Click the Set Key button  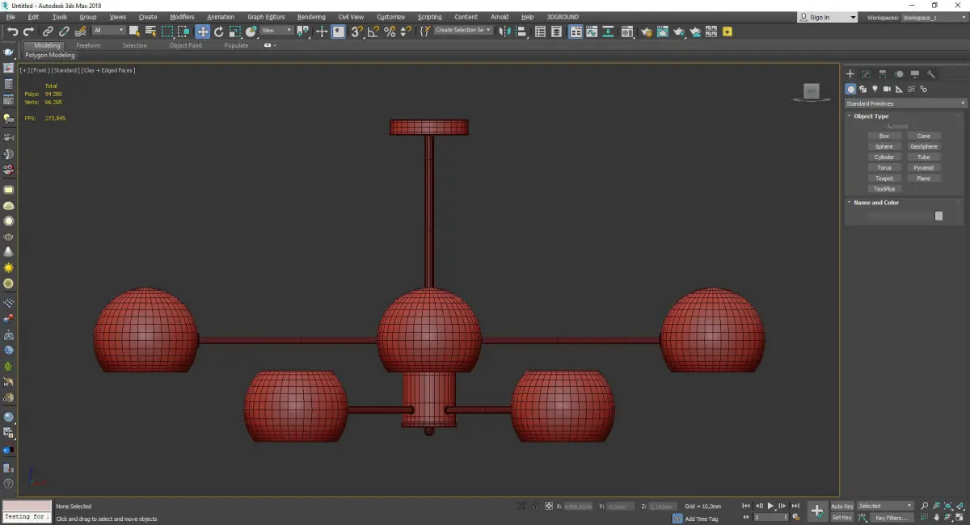tap(842, 518)
